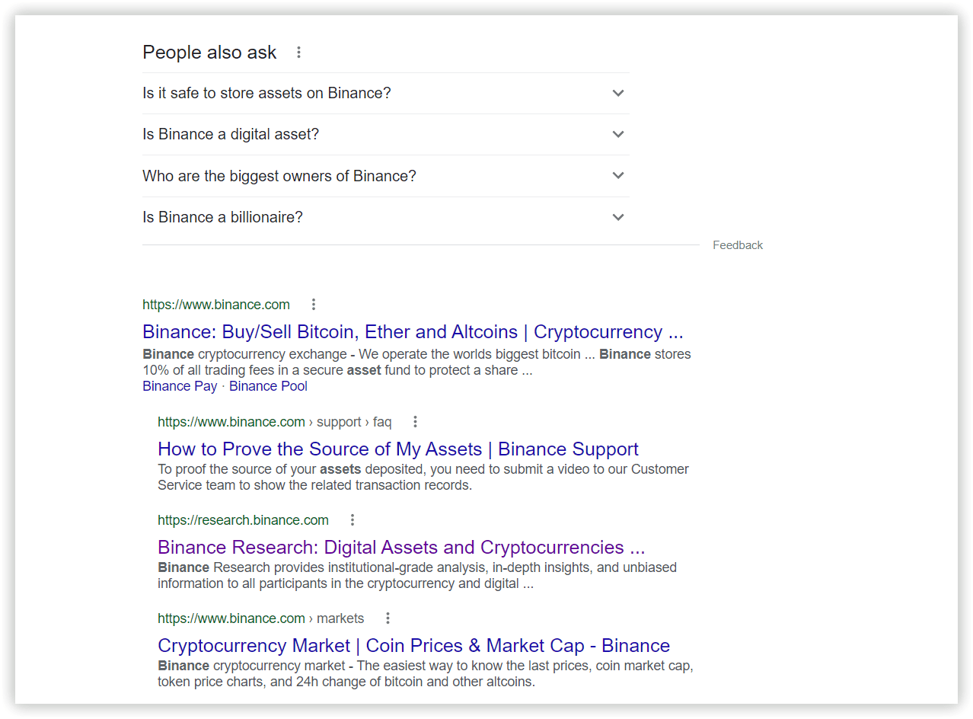Open three-dot menu beside the support faq result
The width and height of the screenshot is (973, 719).
point(415,422)
